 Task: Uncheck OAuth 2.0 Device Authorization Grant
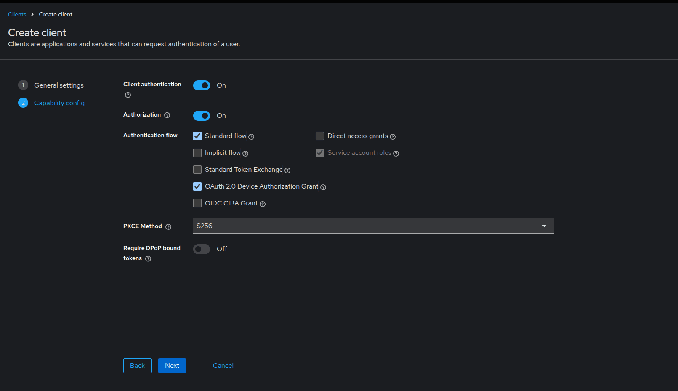pos(197,186)
